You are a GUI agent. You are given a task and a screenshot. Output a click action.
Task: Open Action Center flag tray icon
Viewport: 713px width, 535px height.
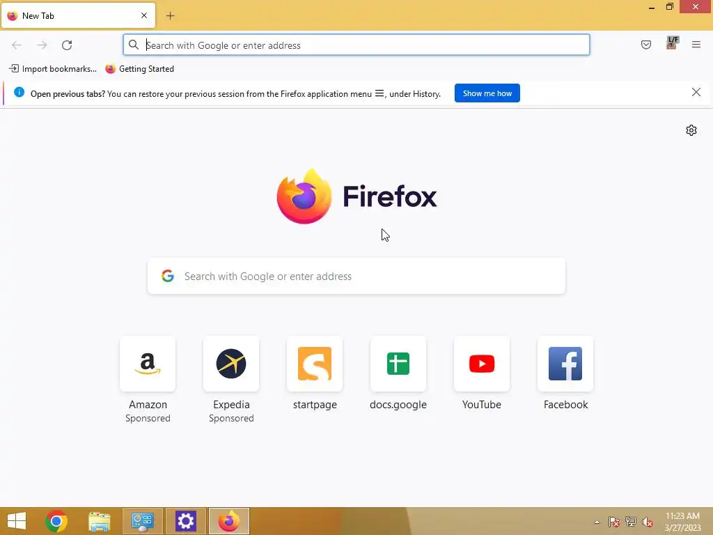(614, 522)
